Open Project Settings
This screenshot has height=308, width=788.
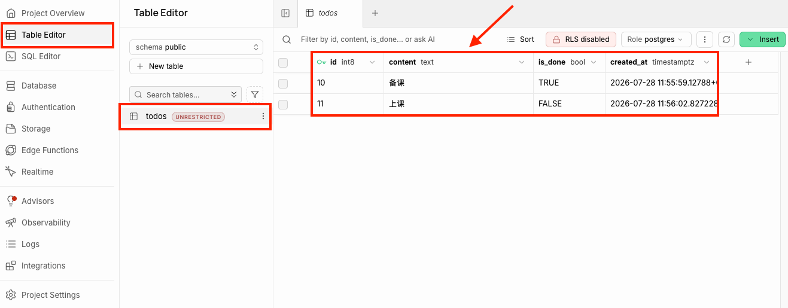coord(50,295)
